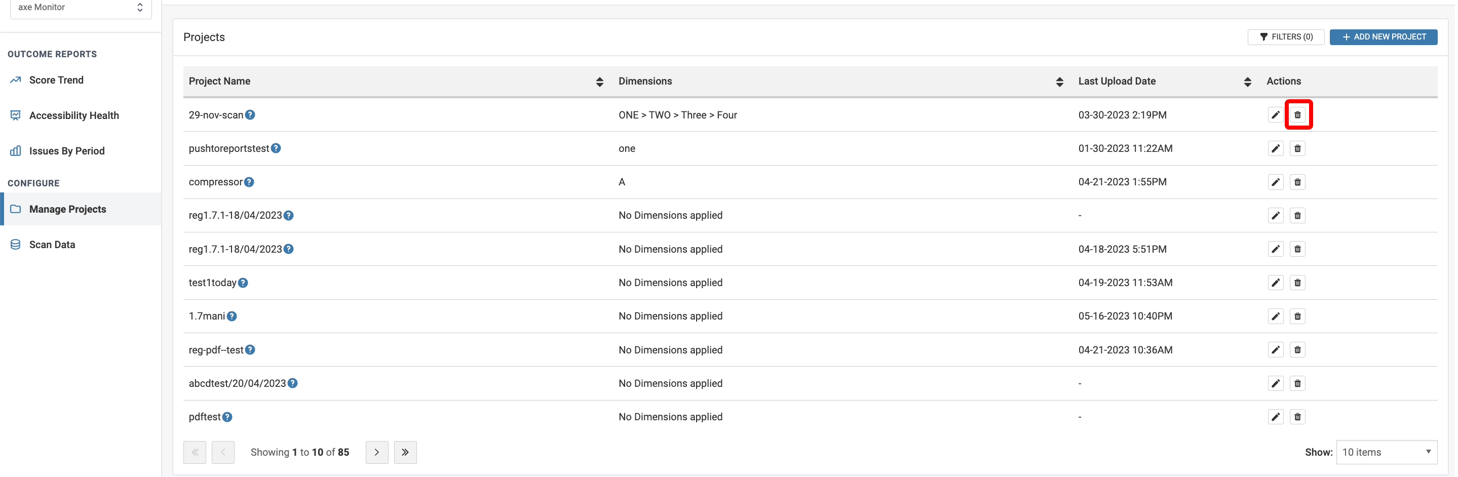The width and height of the screenshot is (1458, 477).
Task: Edit the pushtoreportstest project
Action: 1275,149
